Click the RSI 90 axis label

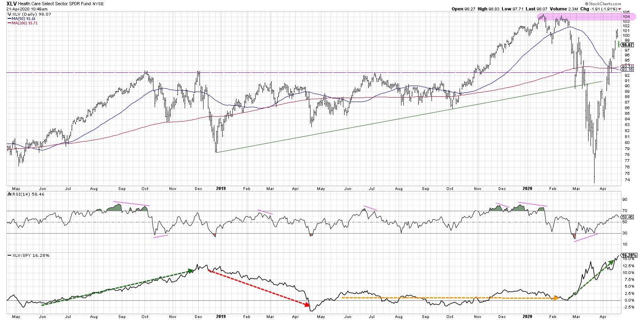click(624, 199)
